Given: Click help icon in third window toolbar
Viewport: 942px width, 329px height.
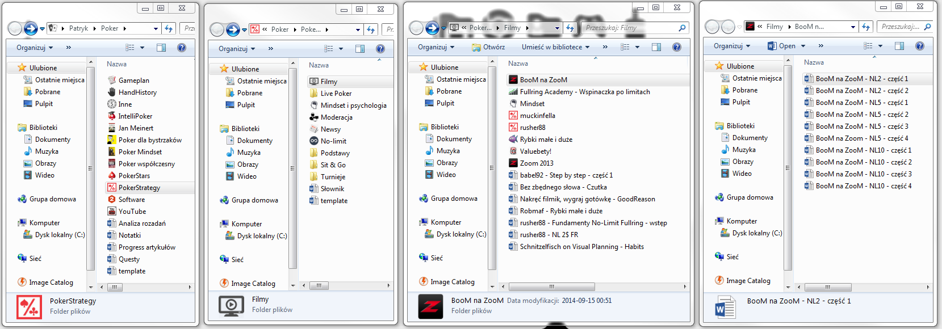Looking at the screenshot, I should pos(677,47).
